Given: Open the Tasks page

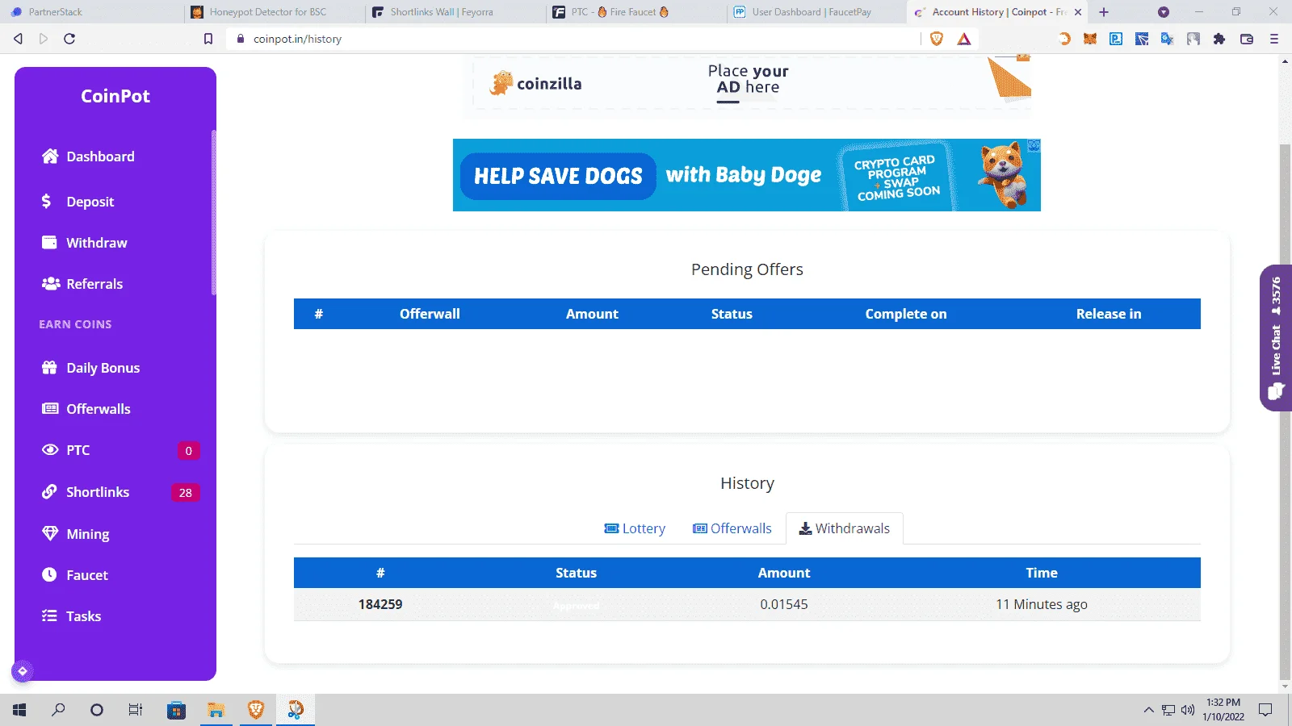Looking at the screenshot, I should [x=71, y=616].
